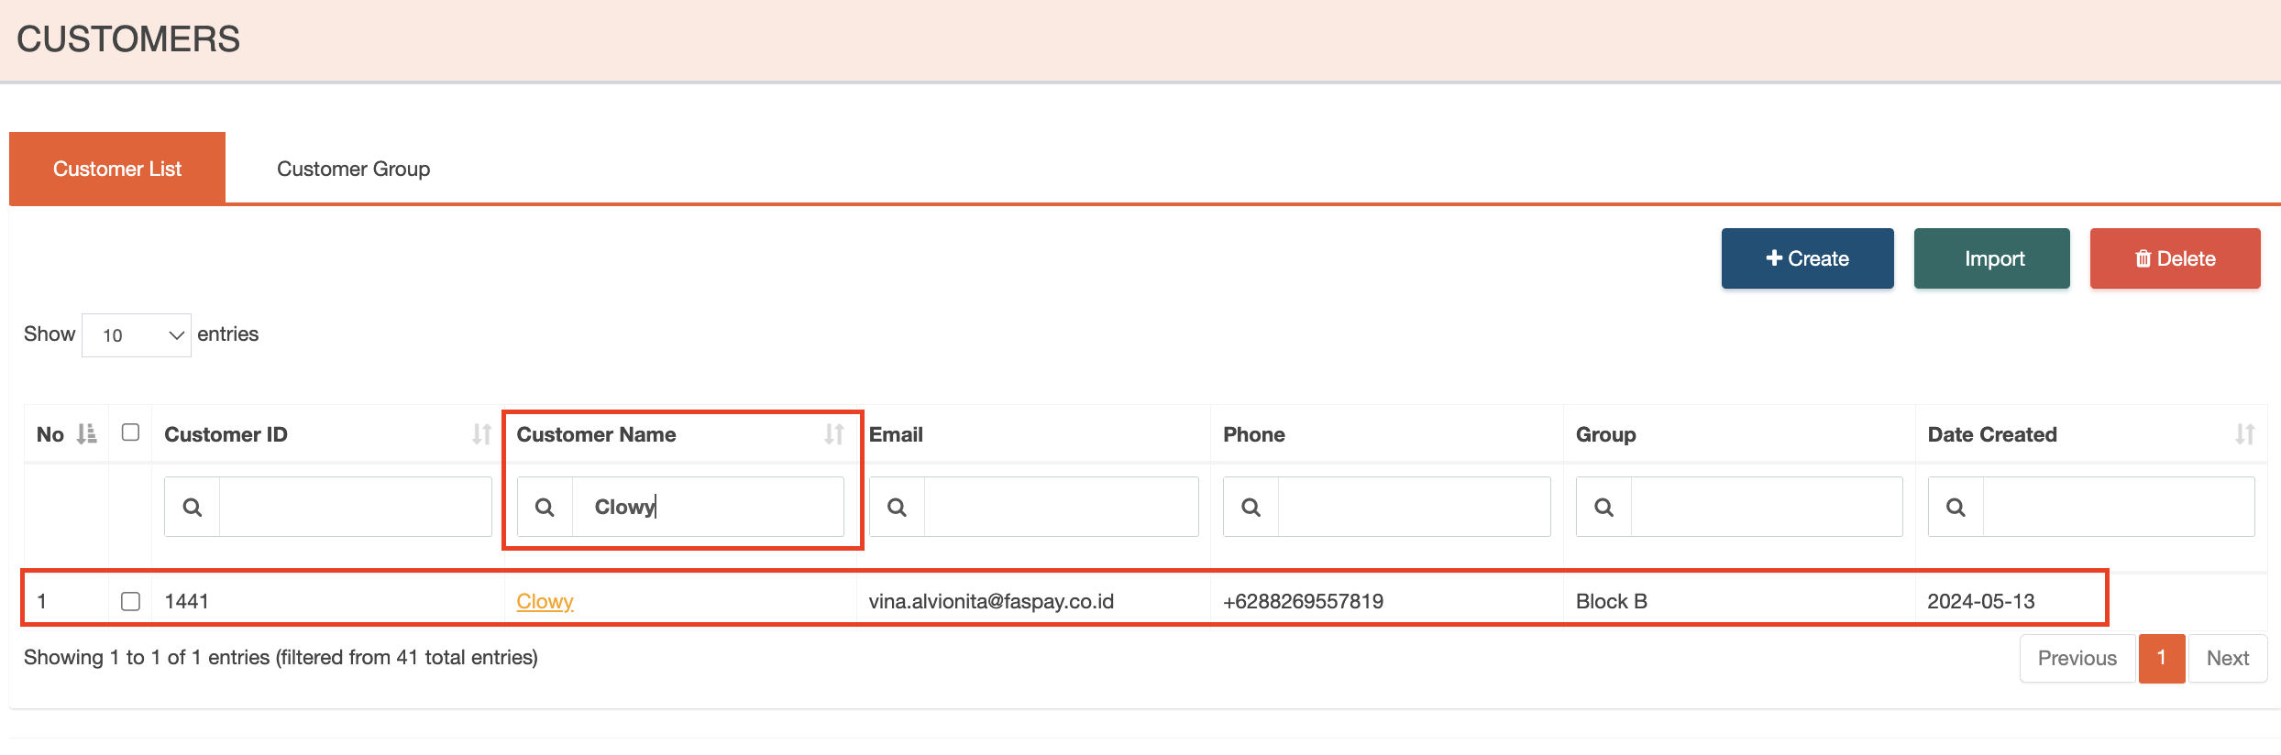The image size is (2281, 755).
Task: Click the Group filter magnifier icon
Action: click(x=1603, y=507)
